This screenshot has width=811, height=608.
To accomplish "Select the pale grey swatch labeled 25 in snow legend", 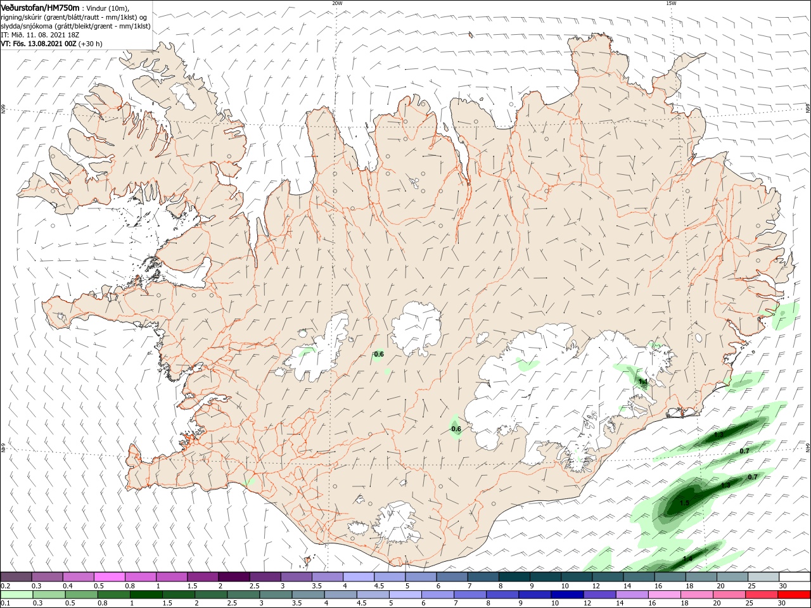I will 763,576.
